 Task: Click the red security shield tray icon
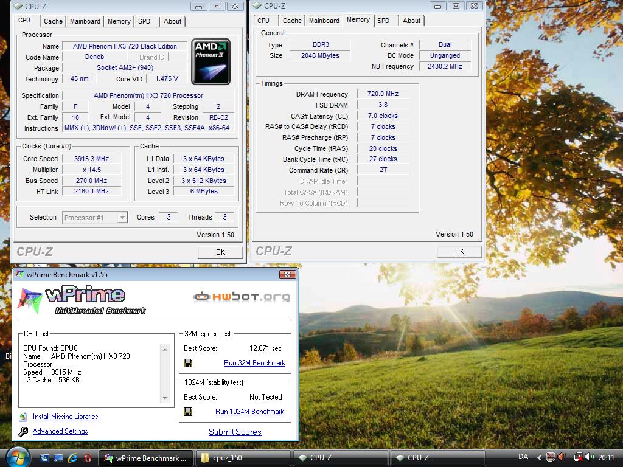pos(550,457)
